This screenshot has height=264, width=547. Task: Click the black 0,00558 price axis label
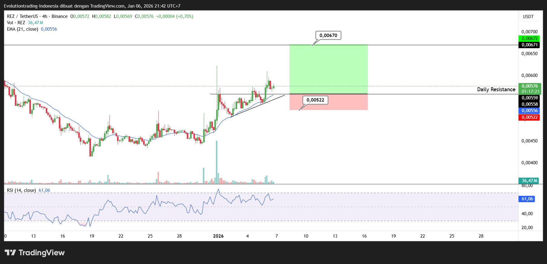pyautogui.click(x=529, y=104)
